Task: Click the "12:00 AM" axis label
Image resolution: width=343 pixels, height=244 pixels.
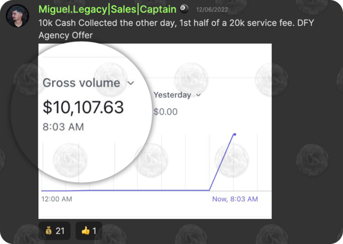Action: coord(57,199)
